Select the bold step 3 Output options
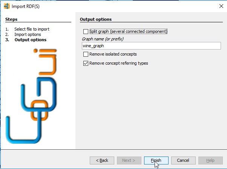 click(31, 40)
